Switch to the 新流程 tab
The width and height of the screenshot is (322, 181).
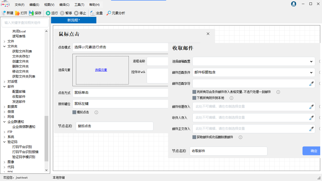[x=73, y=20]
